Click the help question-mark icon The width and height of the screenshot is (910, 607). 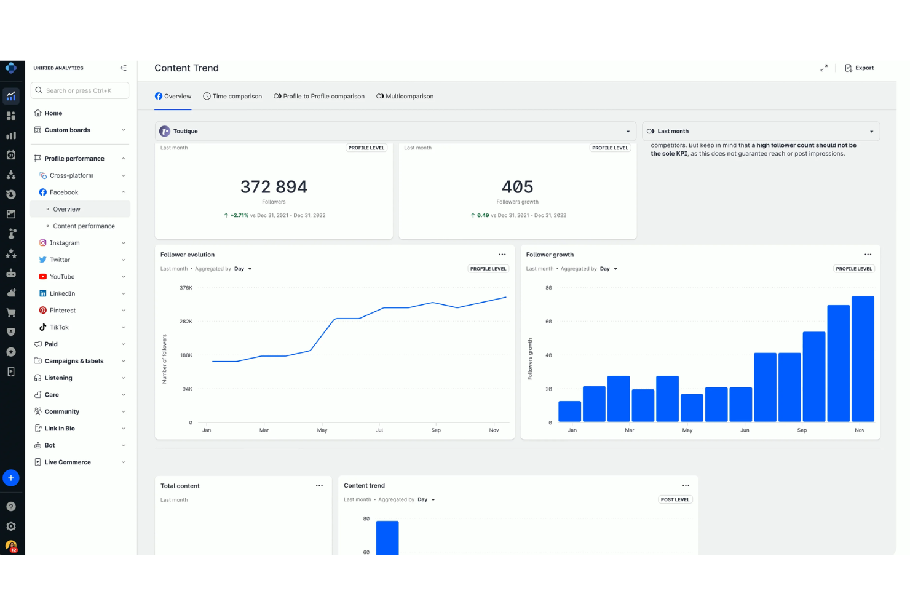click(x=12, y=506)
